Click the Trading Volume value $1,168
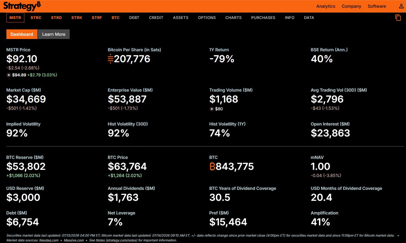The image size is (406, 243). pos(224,99)
